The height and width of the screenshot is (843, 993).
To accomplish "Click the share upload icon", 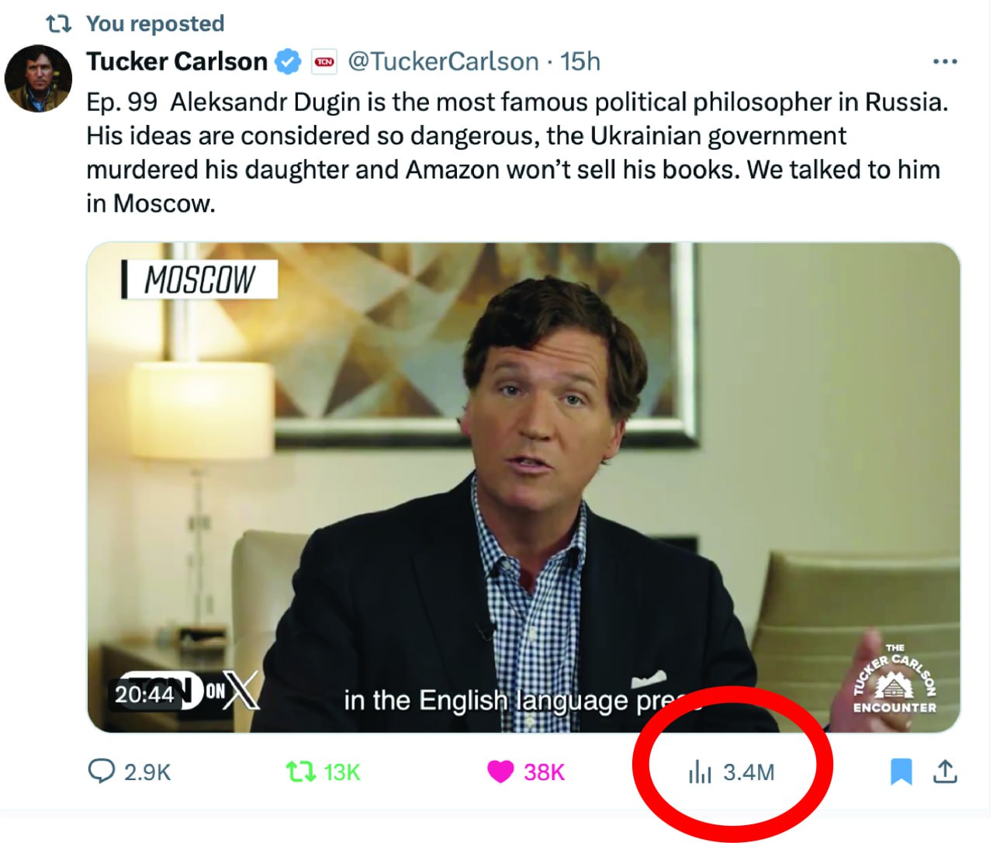I will coord(945,772).
